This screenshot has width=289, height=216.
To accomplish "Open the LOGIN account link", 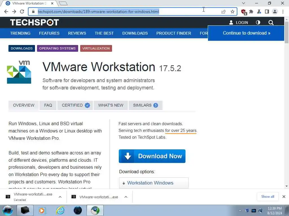I will [238, 22].
